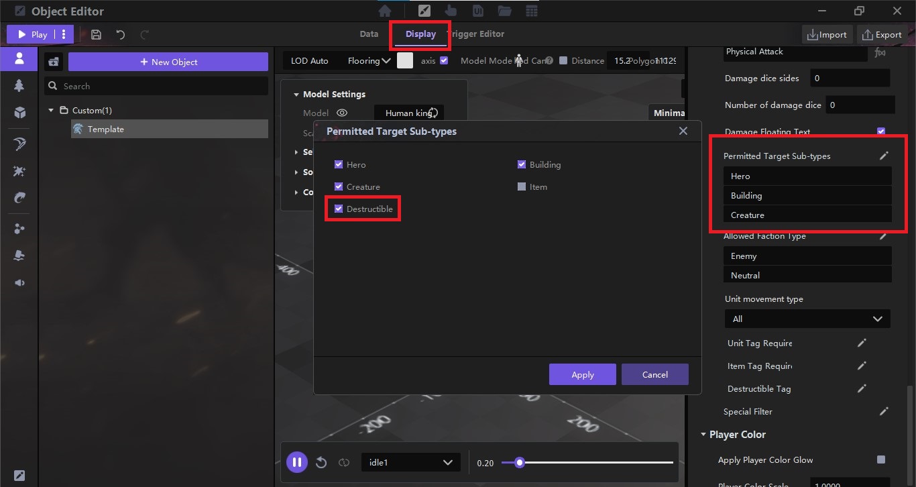Click the refresh icon beside Human king model
The image size is (916, 487).
click(433, 113)
